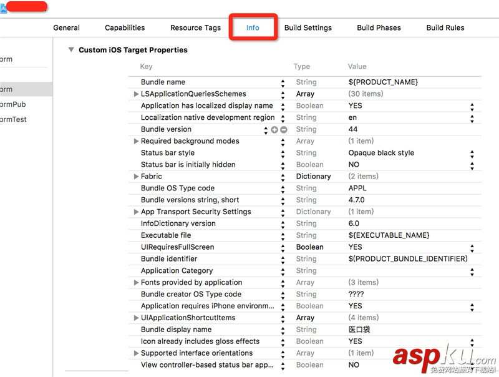
Task: Switch to the Build Settings tab
Action: coord(308,27)
